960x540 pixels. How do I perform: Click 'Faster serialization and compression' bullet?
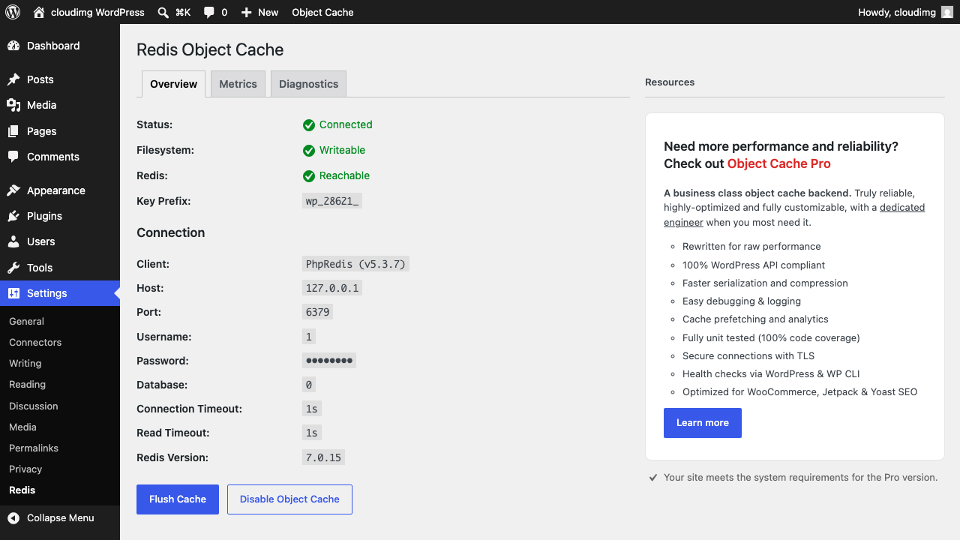[765, 283]
